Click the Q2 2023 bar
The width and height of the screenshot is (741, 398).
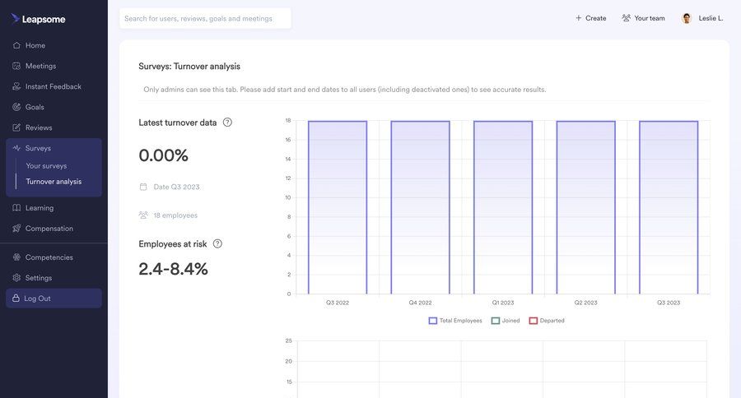[586, 208]
